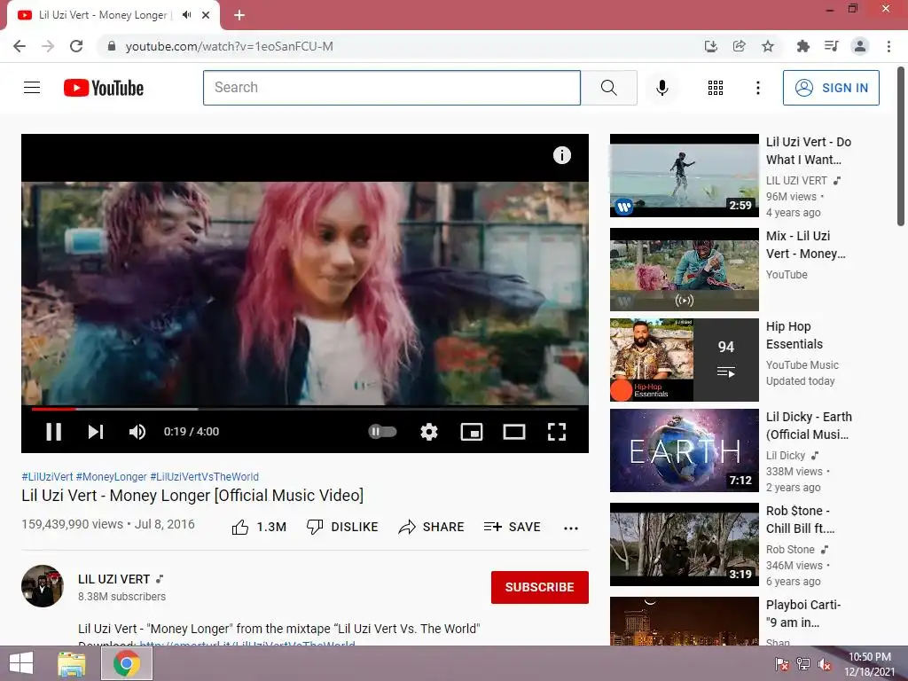This screenshot has width=908, height=681.
Task: Play Lil Dicky - Earth thumbnail
Action: 684,450
